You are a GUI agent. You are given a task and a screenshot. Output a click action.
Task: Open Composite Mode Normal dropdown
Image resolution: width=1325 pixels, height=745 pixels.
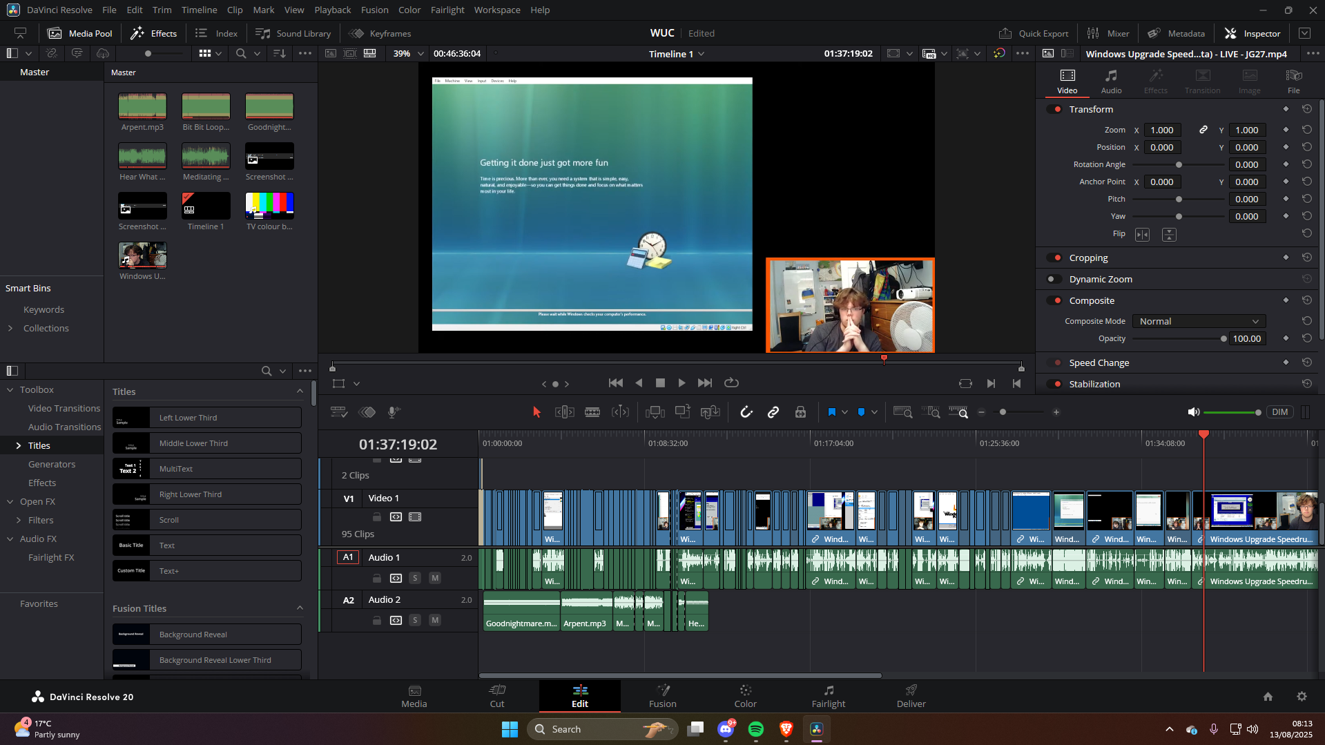1199,321
